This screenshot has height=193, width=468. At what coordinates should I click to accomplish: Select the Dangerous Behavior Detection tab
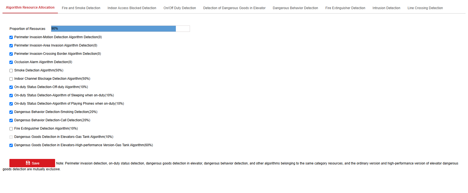pos(295,8)
